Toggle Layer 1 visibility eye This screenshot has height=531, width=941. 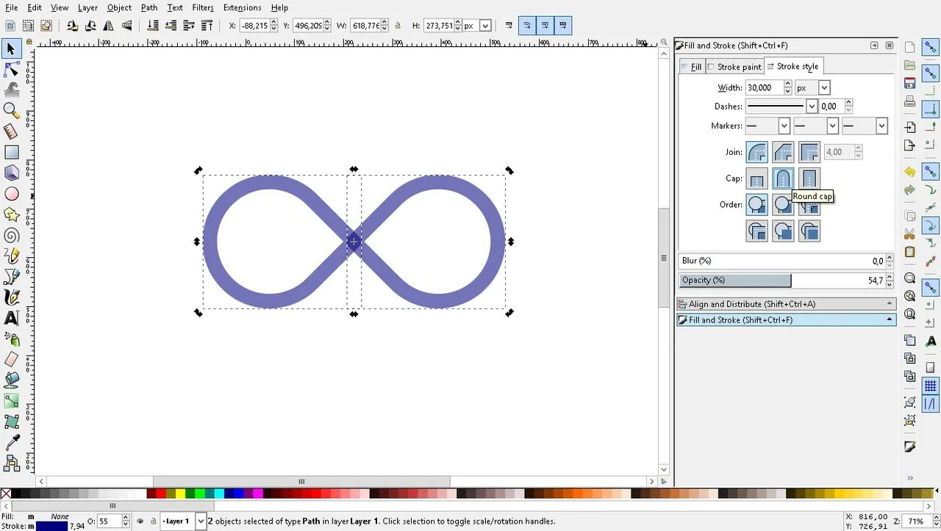[x=140, y=521]
